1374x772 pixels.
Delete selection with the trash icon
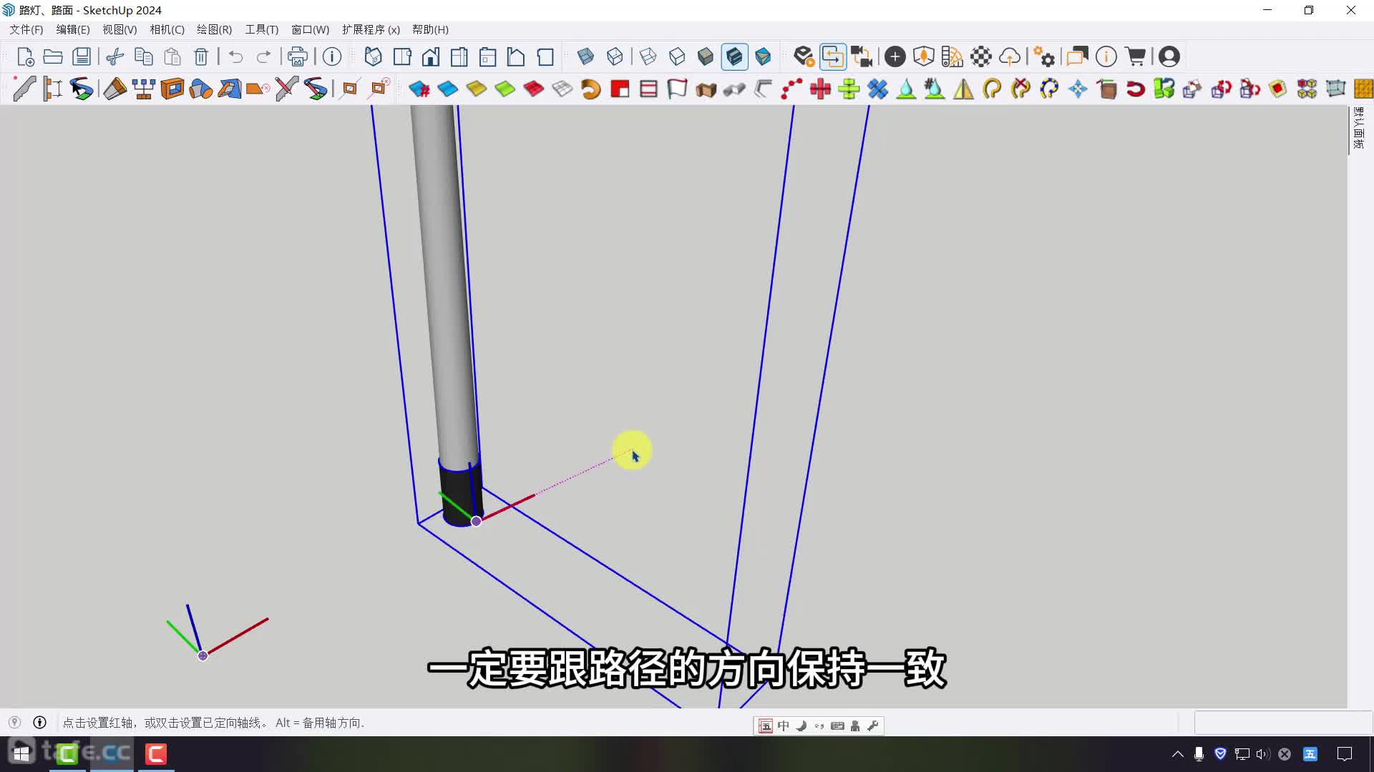tap(201, 56)
